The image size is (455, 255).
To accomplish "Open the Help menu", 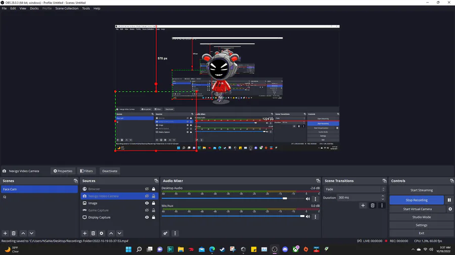I will coord(97,9).
